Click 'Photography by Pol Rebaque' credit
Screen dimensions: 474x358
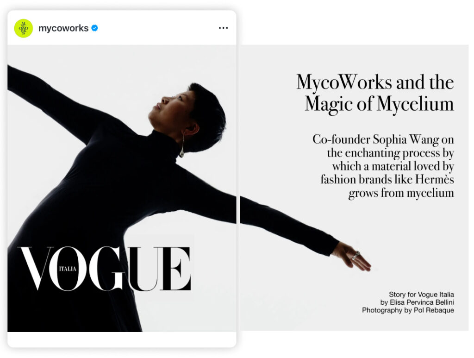(x=408, y=310)
